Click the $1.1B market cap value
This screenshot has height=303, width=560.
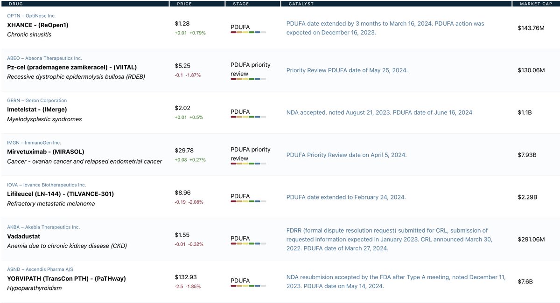tap(525, 112)
